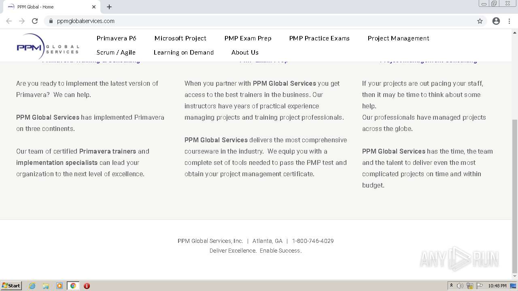518x291 pixels.
Task: Open a new tab with the plus button
Action: 109,7
